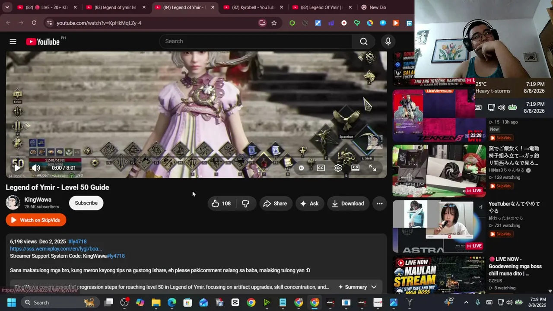553x311 pixels.
Task: View site information for youtube.com
Action: 49,23
